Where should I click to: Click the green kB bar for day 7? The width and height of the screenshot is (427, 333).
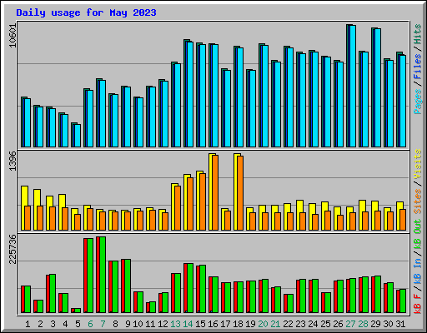click(x=103, y=275)
